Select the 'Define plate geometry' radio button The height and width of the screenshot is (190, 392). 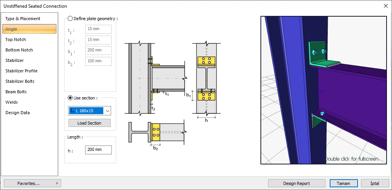[x=70, y=19]
